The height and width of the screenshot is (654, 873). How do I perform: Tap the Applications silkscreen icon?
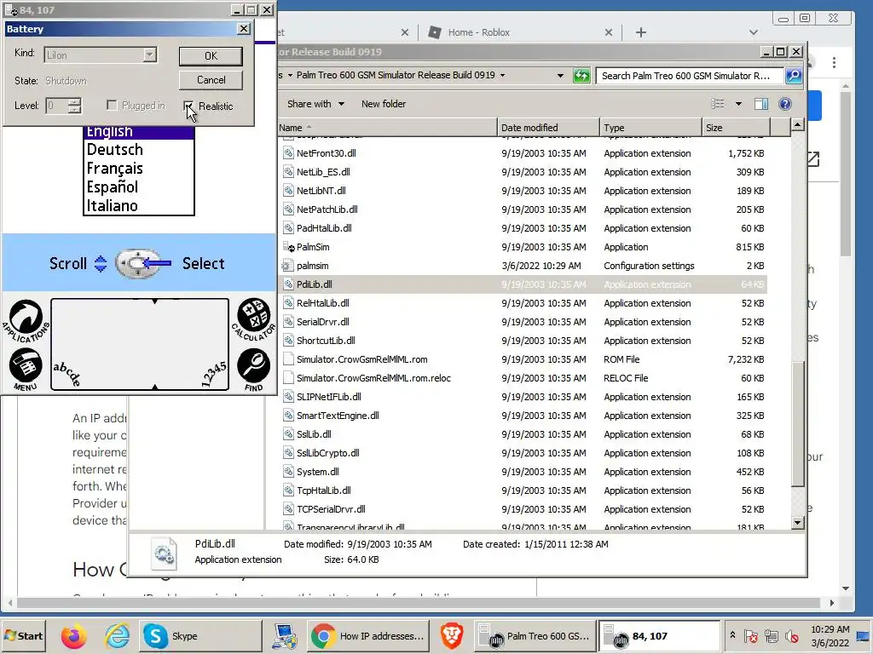click(26, 321)
